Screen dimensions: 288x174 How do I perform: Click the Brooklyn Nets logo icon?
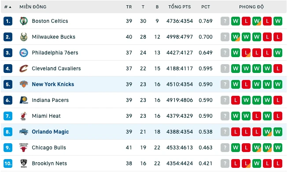coord(24,163)
